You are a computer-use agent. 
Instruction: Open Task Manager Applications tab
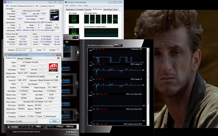[x=70, y=9]
